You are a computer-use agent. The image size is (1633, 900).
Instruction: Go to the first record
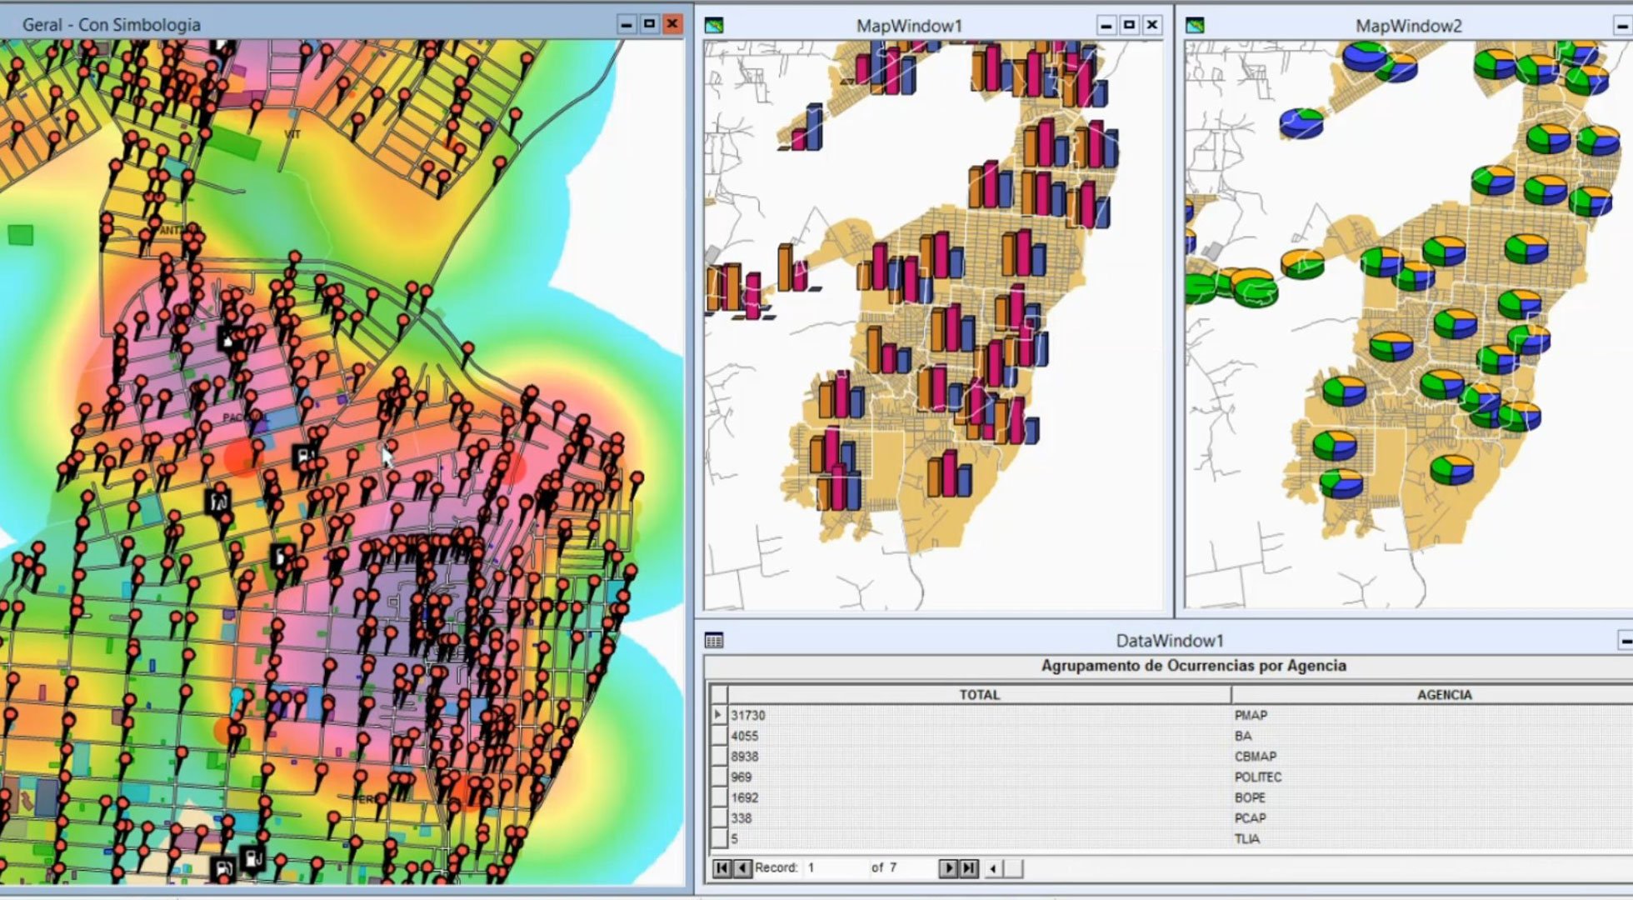(x=722, y=868)
